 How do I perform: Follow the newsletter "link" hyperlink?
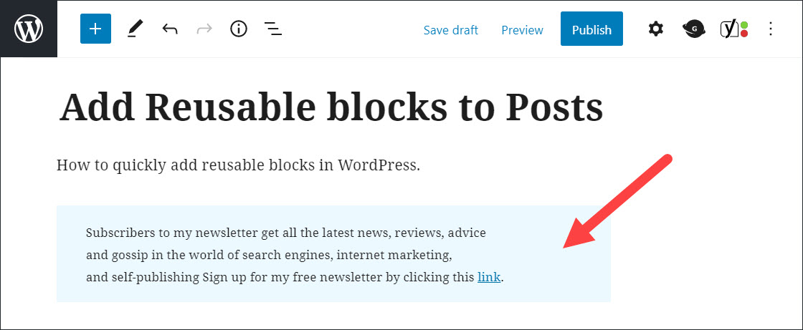coord(488,277)
